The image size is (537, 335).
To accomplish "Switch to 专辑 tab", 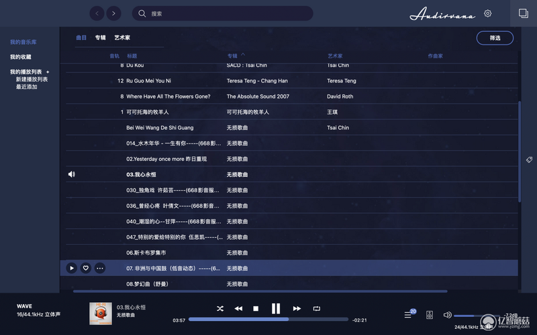I will click(100, 38).
